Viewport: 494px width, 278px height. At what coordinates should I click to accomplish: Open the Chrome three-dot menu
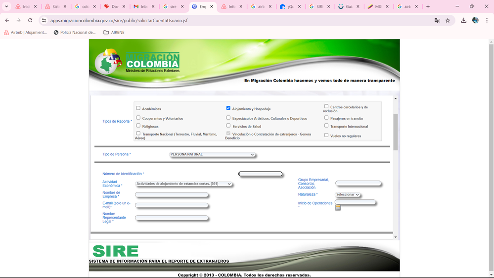pos(487,21)
